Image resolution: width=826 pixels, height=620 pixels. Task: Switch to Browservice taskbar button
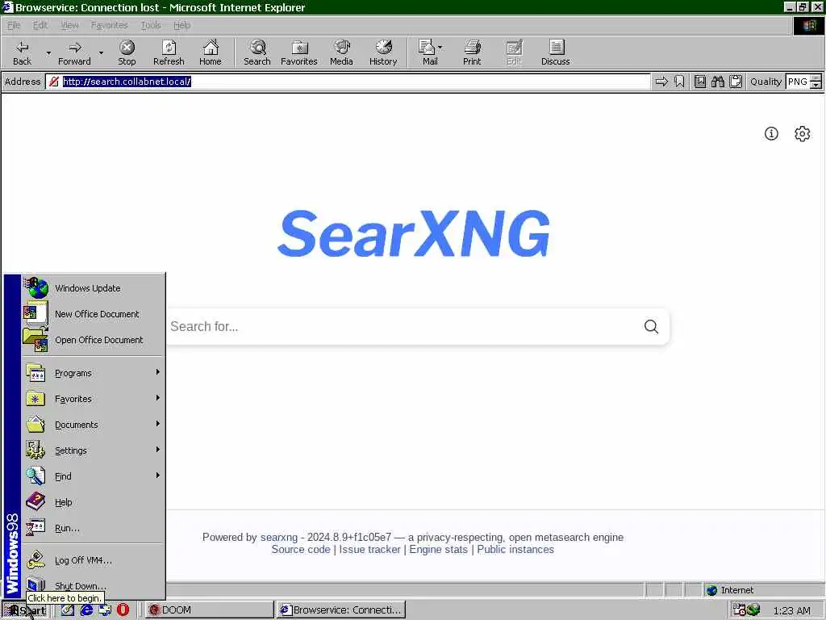pos(341,610)
